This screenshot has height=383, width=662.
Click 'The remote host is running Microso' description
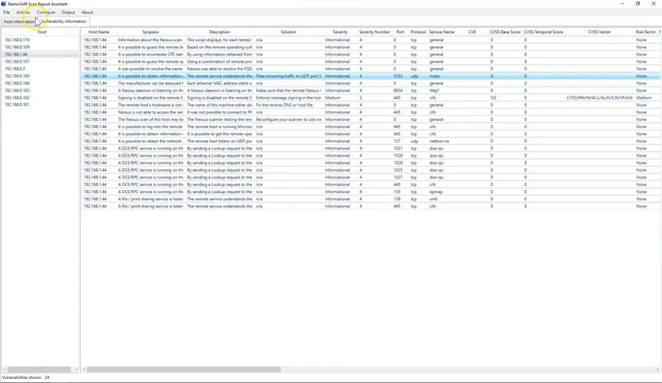coord(219,127)
